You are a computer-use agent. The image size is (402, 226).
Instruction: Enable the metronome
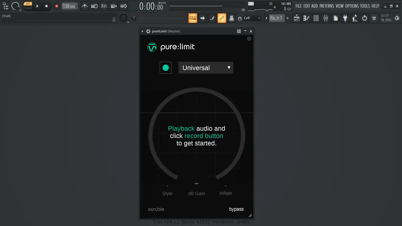pos(84,6)
